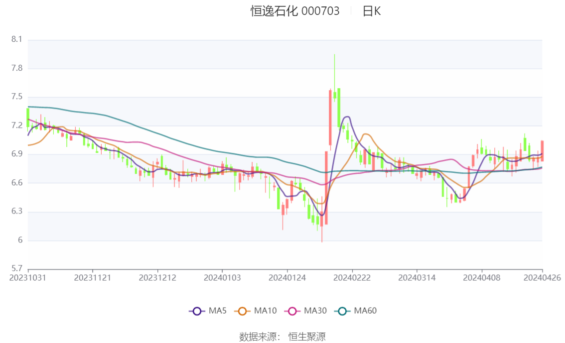Click the data source text 恒生聚源
The width and height of the screenshot is (565, 343).
[307, 337]
